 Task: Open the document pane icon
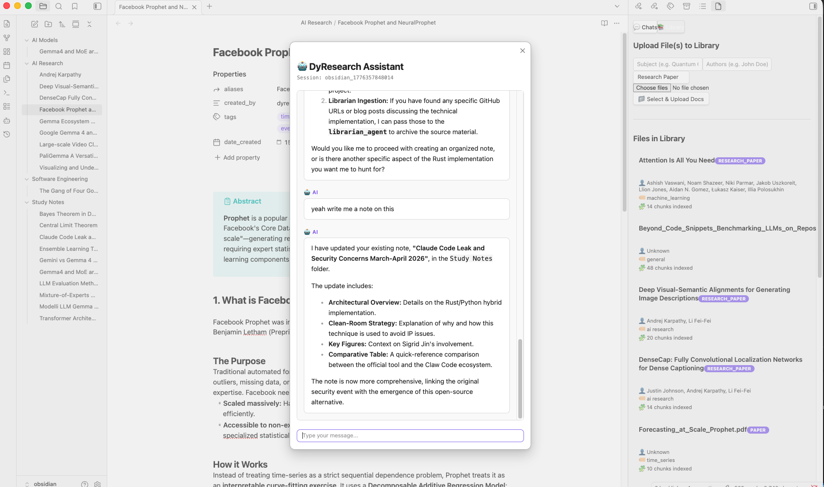718,6
